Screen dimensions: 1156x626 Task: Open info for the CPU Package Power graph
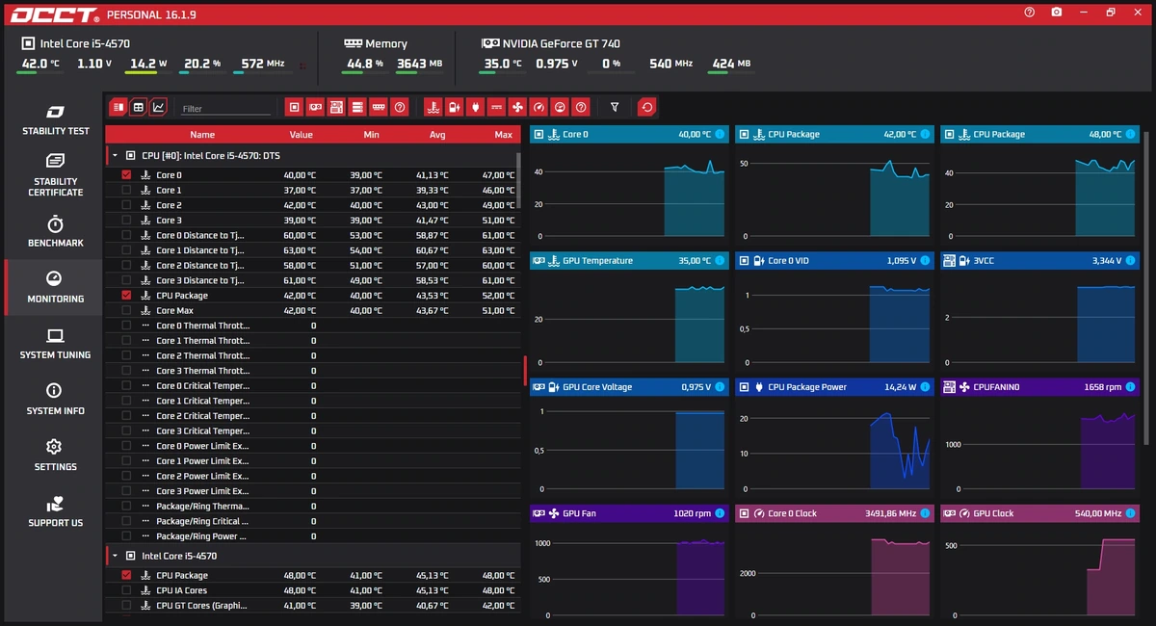click(925, 386)
